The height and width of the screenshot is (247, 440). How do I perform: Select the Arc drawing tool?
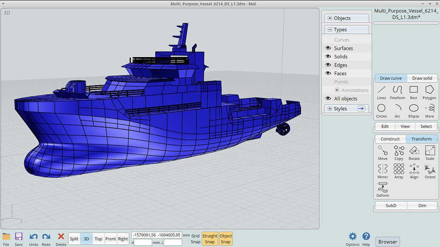397,111
